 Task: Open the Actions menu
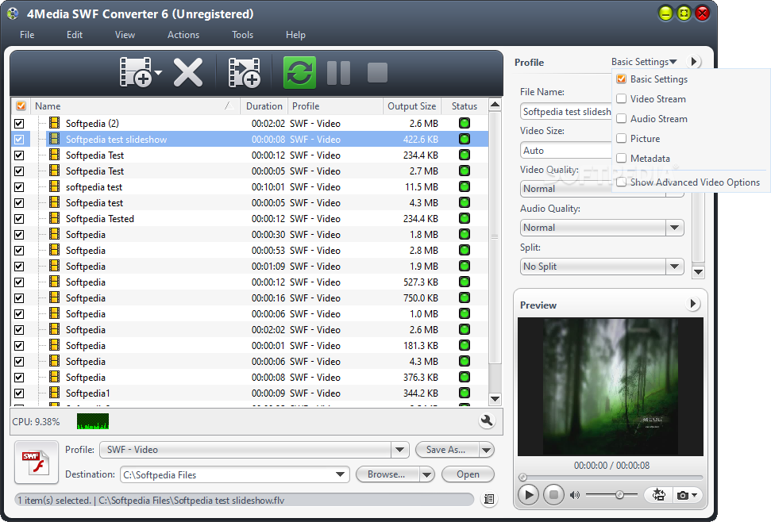(x=183, y=35)
